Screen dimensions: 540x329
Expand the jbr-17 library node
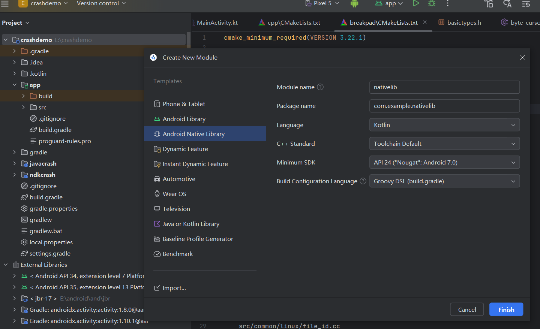(15, 298)
